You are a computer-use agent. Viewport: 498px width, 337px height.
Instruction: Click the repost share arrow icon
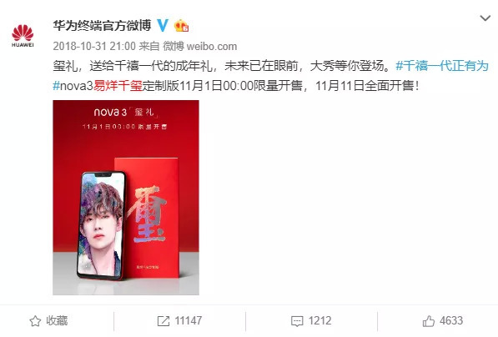pyautogui.click(x=163, y=321)
